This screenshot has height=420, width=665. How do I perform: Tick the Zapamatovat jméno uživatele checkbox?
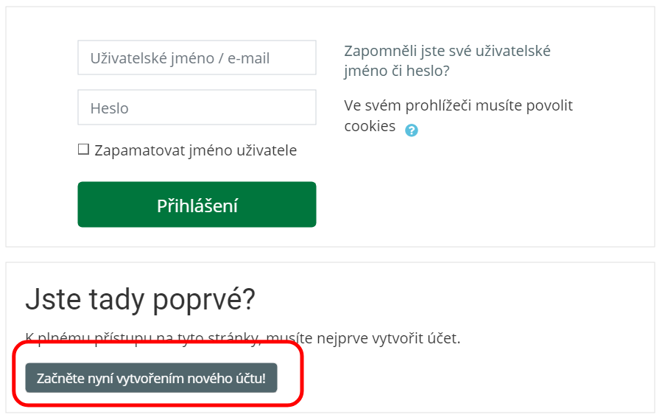[x=83, y=150]
